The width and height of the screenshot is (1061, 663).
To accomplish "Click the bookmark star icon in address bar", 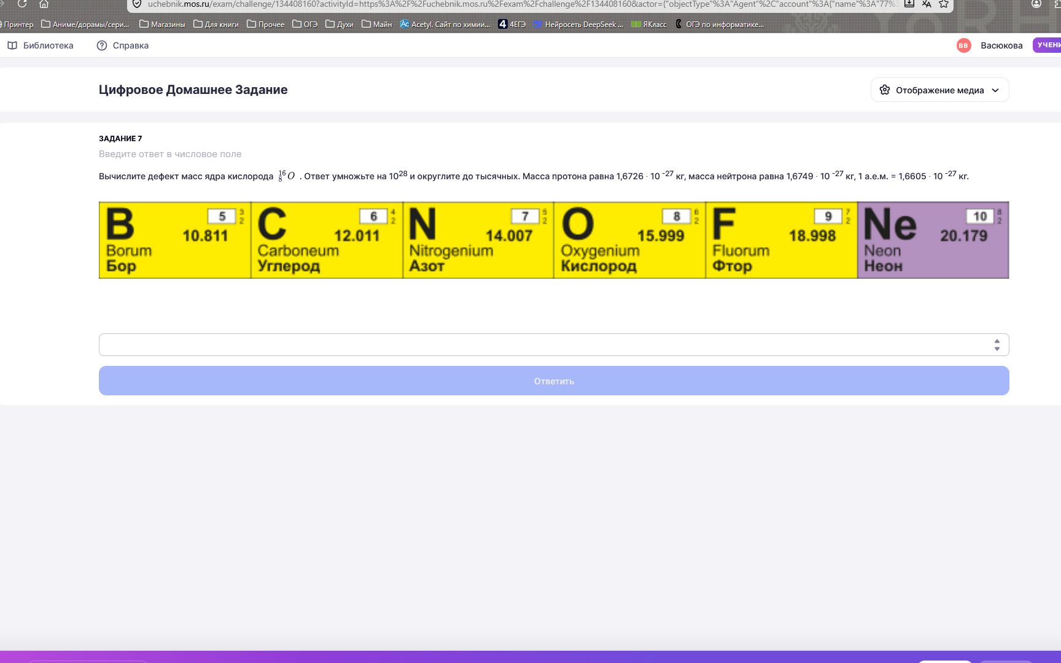I will tap(944, 4).
